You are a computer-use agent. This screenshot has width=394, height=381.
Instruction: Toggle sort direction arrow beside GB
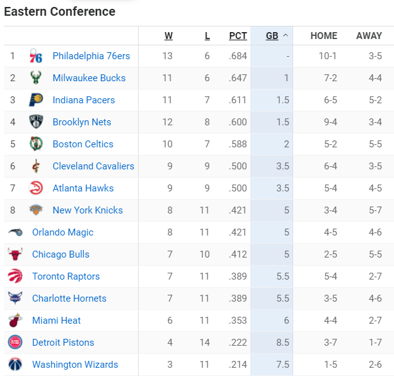click(286, 36)
